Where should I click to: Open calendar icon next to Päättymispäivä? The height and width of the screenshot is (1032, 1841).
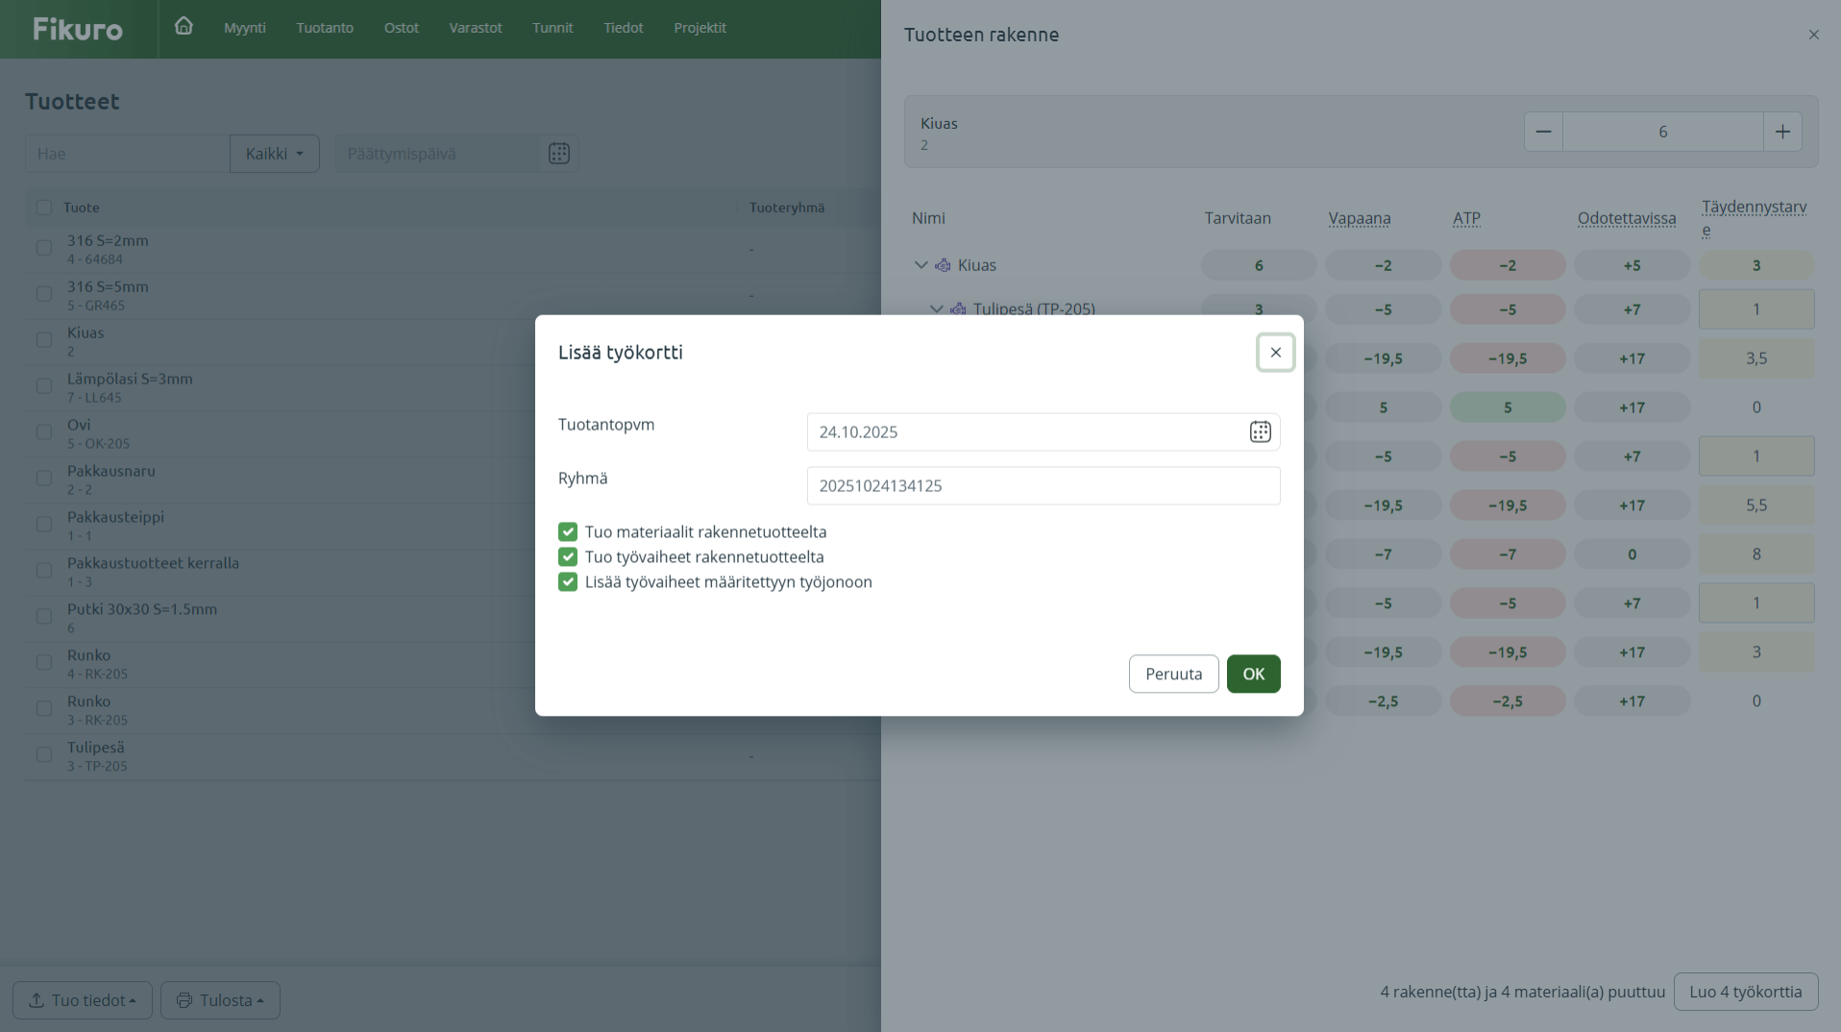point(558,154)
